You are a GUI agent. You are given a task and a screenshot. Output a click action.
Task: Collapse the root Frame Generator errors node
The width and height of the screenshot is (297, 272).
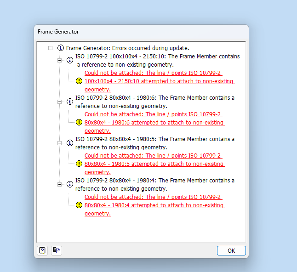[x=50, y=48]
